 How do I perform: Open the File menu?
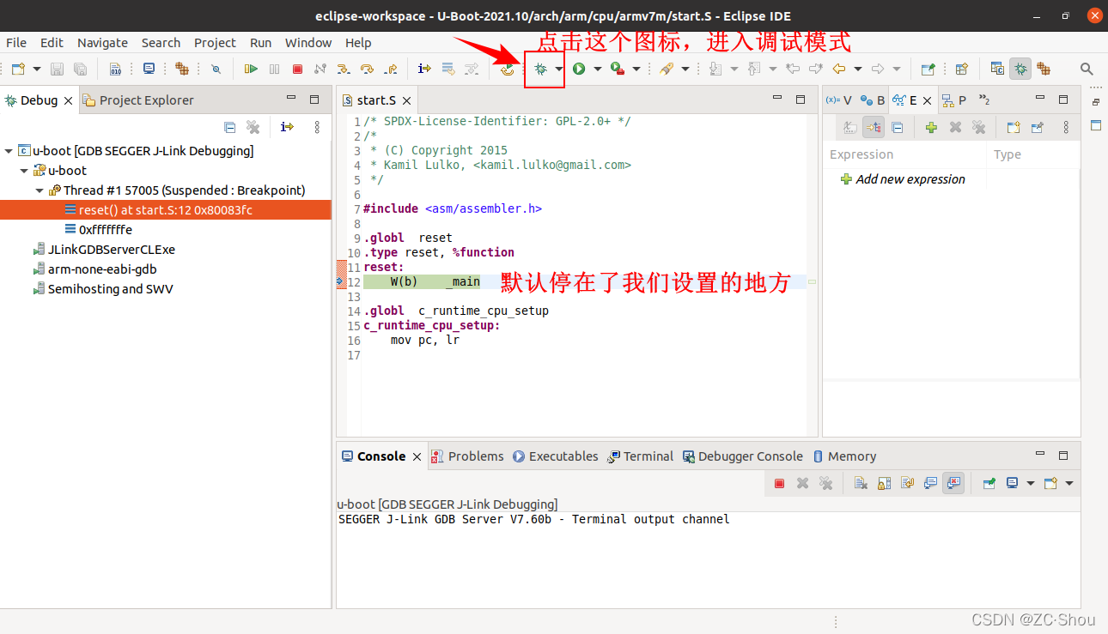(x=16, y=42)
